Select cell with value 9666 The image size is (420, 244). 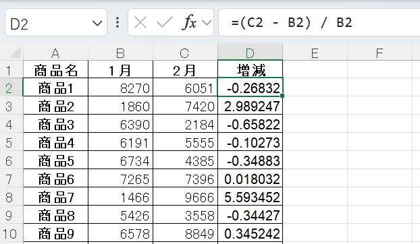pos(186,196)
